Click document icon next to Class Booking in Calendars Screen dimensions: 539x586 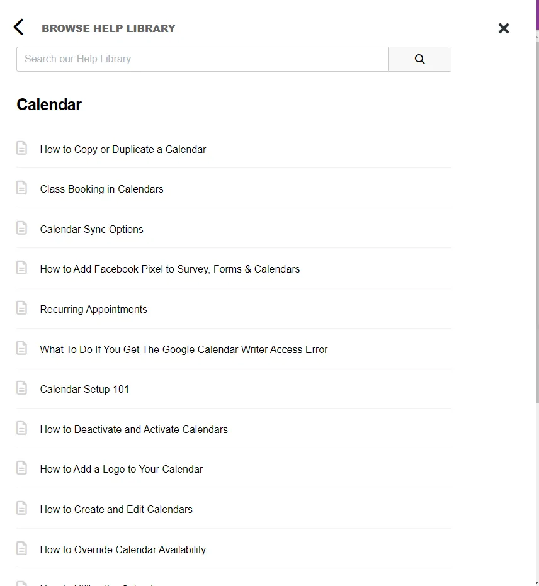(x=22, y=188)
